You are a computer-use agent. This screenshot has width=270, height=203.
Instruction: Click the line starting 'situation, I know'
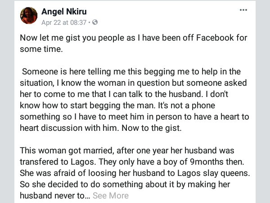[133, 83]
